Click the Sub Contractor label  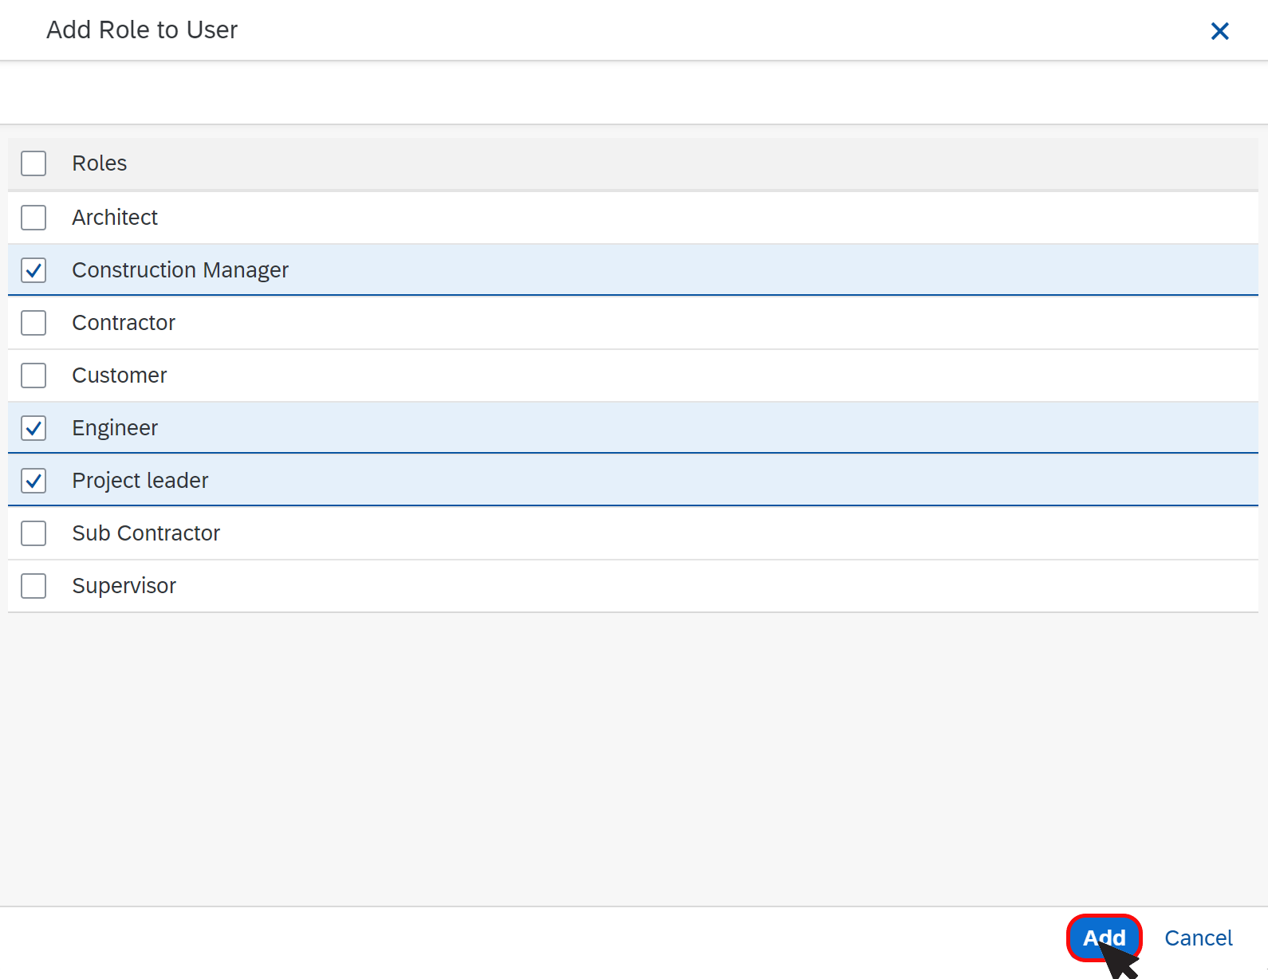coord(146,533)
